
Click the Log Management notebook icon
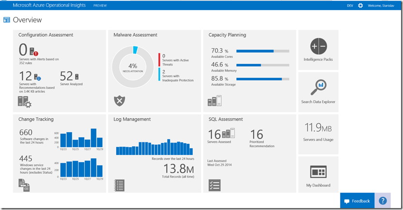click(x=119, y=185)
